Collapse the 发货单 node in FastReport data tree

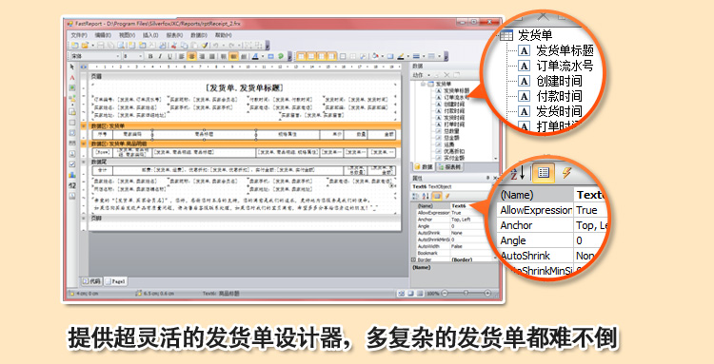tap(423, 84)
